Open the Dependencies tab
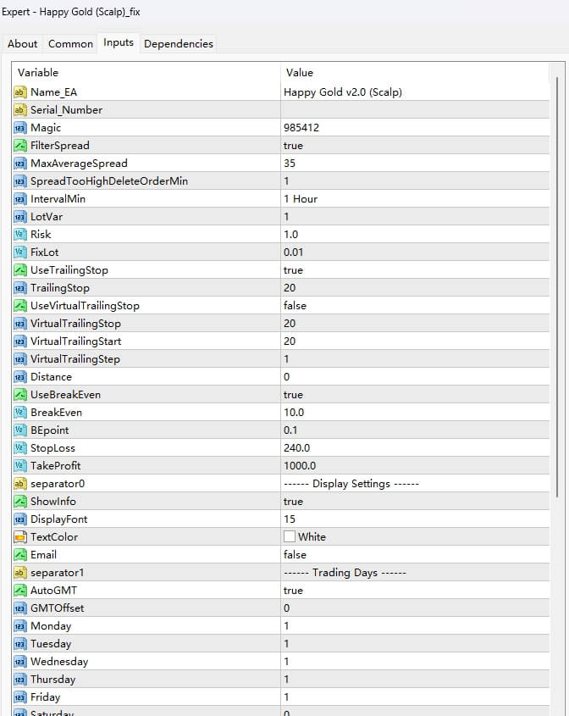This screenshot has width=569, height=716. pyautogui.click(x=179, y=44)
